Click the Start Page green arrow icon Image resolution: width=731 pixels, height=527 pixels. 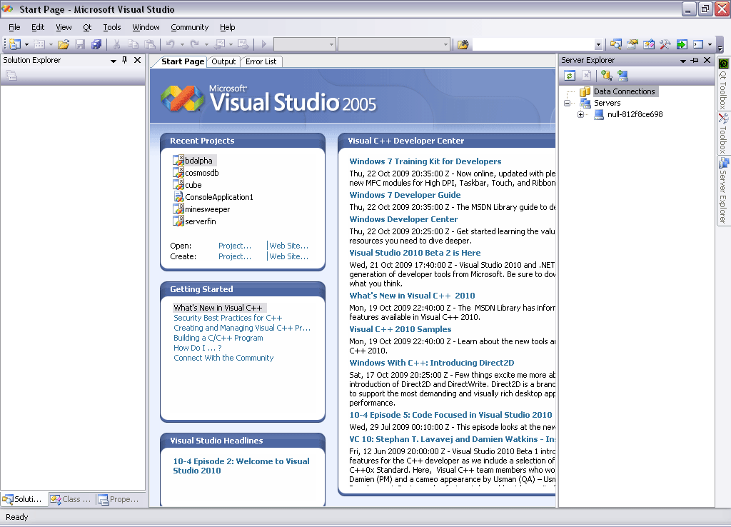682,44
